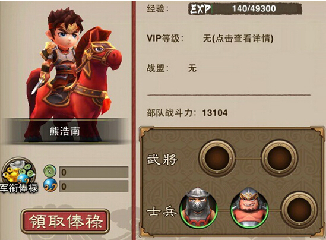The width and height of the screenshot is (326, 240).
Task: Tap the empty third 士兵 slot
Action: (x=299, y=210)
